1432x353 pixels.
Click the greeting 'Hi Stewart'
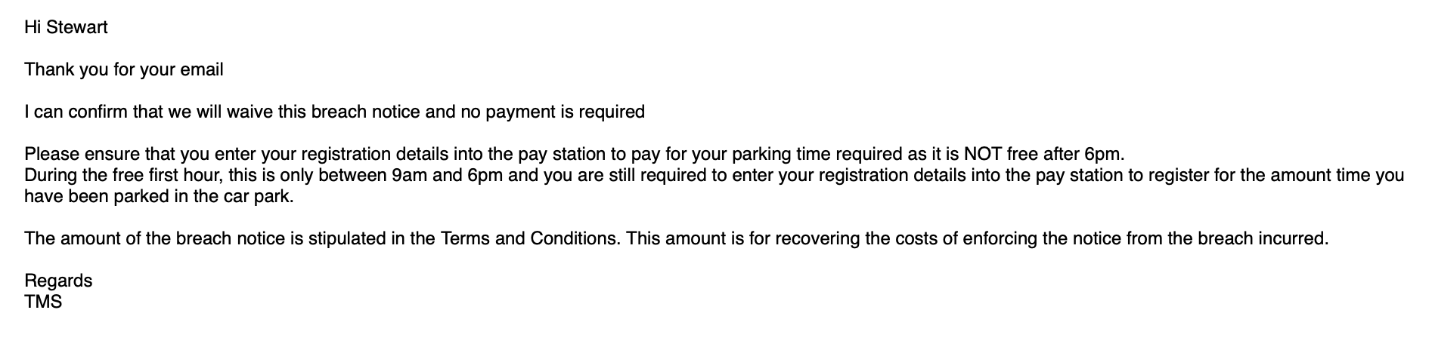66,28
